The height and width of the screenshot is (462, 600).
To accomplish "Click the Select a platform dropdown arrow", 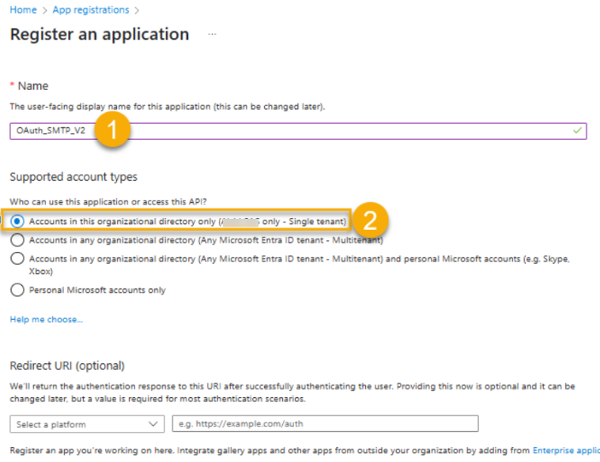I will tap(153, 424).
